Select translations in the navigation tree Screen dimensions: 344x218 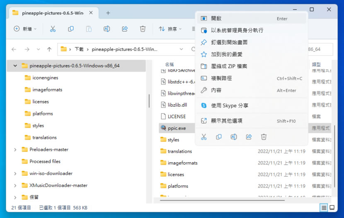pos(44,137)
